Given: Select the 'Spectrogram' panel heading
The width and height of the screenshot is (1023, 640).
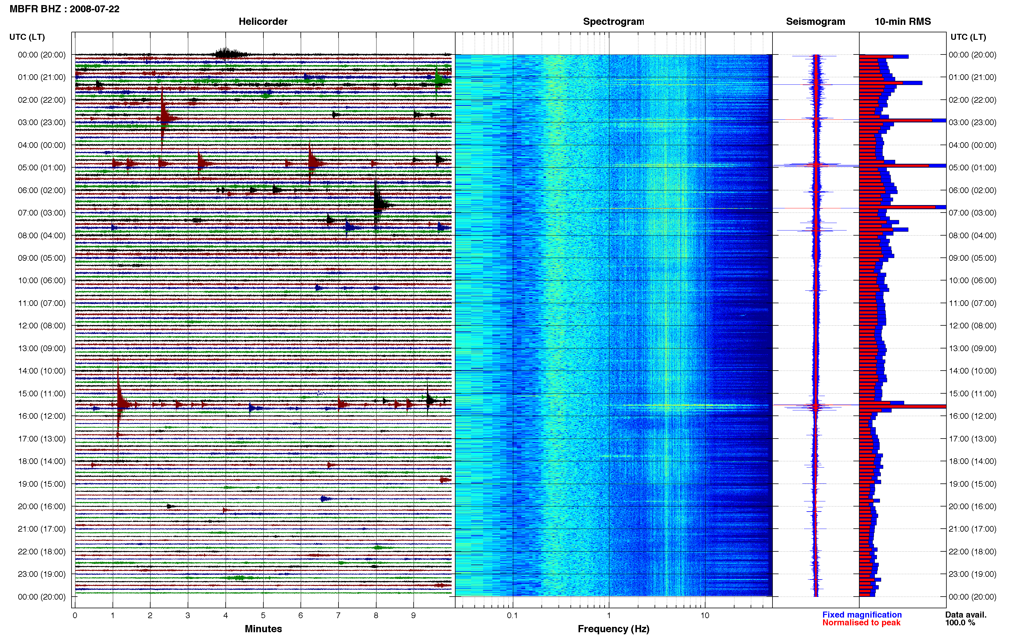Looking at the screenshot, I should pos(614,22).
